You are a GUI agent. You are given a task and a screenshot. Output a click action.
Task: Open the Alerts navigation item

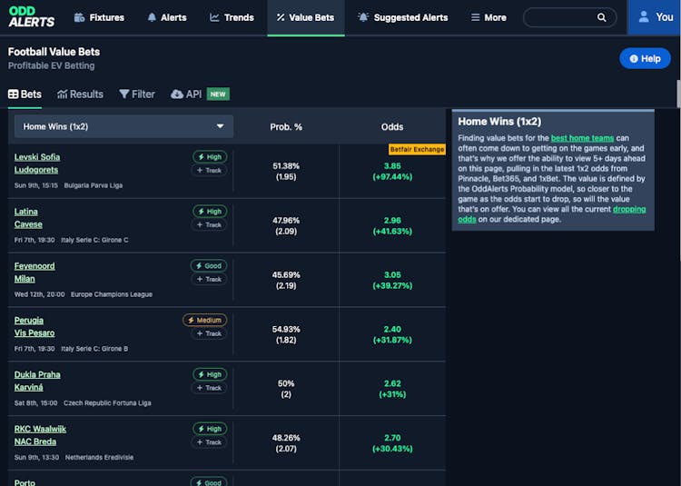click(x=167, y=17)
